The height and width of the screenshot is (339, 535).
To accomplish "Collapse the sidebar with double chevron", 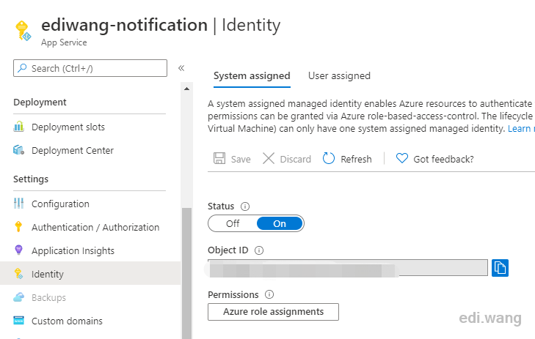I will pyautogui.click(x=181, y=68).
